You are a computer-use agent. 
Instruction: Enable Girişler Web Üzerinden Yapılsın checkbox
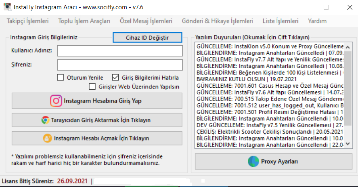[x=92, y=87]
